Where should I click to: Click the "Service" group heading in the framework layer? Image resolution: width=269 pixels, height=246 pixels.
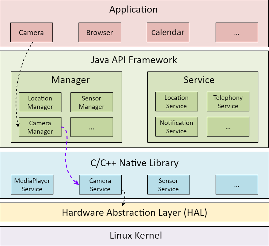pos(199,80)
